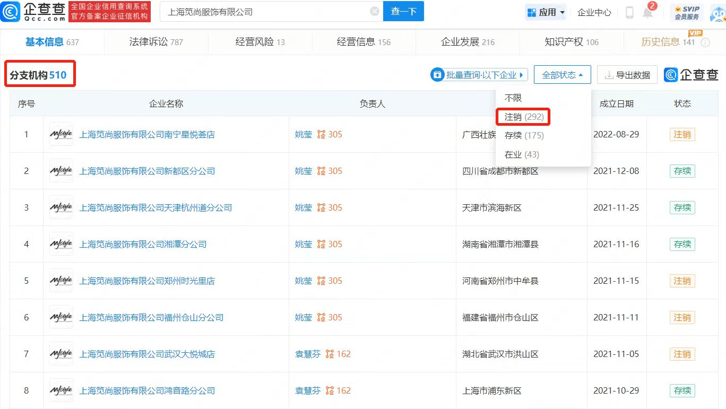The width and height of the screenshot is (726, 409).
Task: Click company logo of 南宁星悦荟店 row
Action: (x=61, y=135)
